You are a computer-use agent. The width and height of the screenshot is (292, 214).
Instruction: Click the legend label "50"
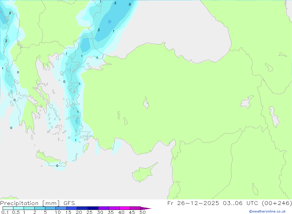pyautogui.click(x=143, y=212)
